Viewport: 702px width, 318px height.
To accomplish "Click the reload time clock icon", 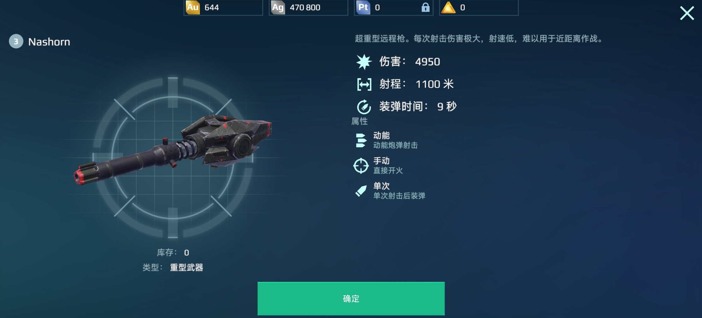I will tap(364, 107).
